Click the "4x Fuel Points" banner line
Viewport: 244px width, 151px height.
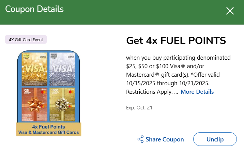click(x=49, y=126)
